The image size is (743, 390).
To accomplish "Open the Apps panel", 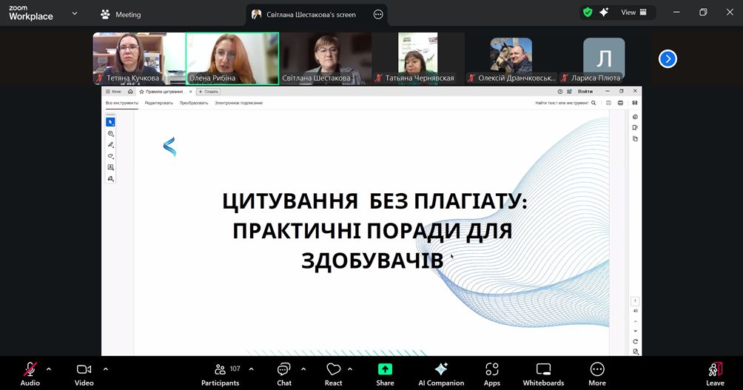I will [492, 373].
